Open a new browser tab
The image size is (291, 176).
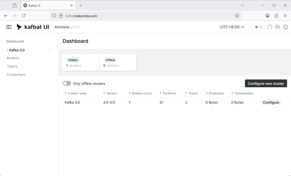point(81,6)
